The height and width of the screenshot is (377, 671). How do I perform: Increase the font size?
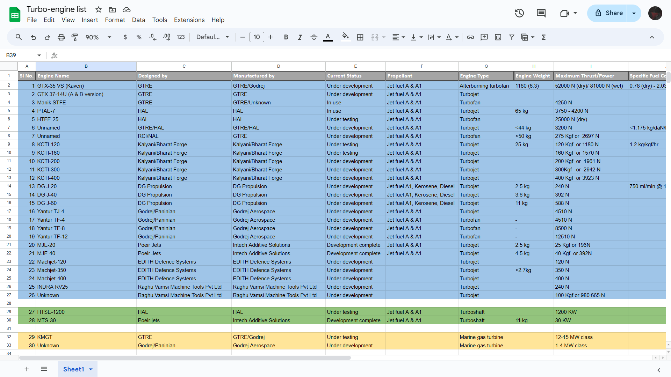pos(270,37)
